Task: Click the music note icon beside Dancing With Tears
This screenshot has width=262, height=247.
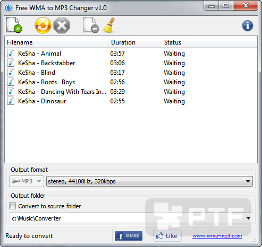Action: click(x=11, y=91)
